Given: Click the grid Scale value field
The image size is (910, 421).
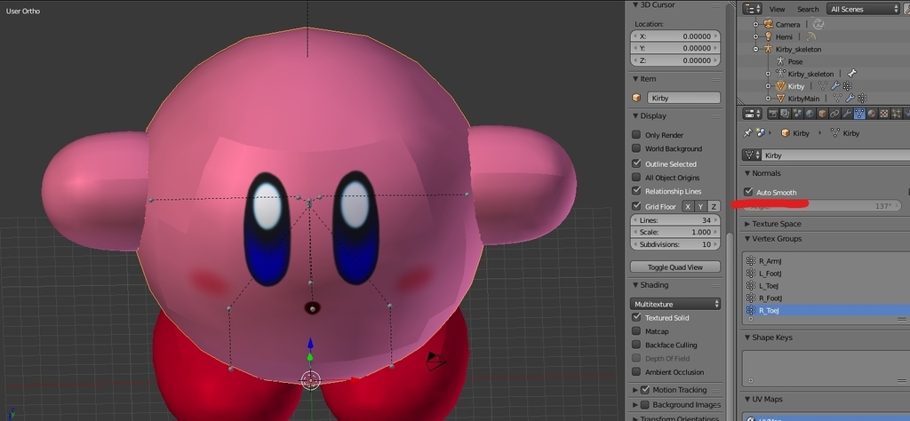Looking at the screenshot, I should pos(675,232).
